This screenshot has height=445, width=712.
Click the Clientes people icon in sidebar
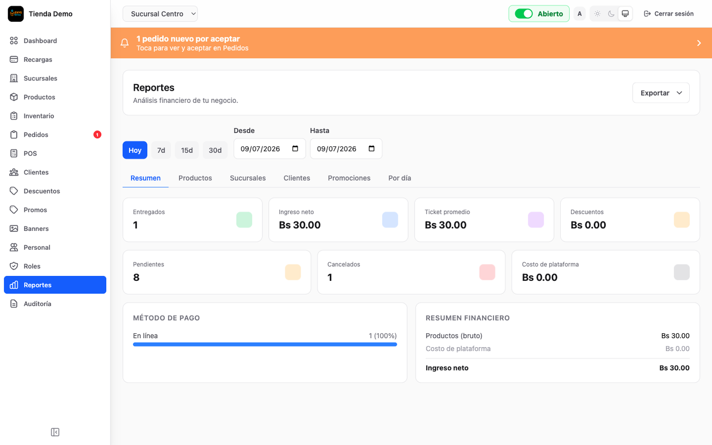point(14,172)
